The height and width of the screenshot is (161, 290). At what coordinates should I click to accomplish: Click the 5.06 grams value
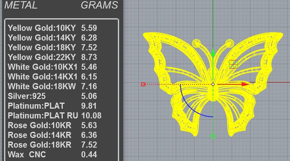pyautogui.click(x=89, y=96)
